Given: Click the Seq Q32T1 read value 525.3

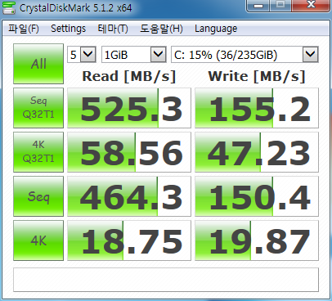Looking at the screenshot, I should click(x=129, y=108).
